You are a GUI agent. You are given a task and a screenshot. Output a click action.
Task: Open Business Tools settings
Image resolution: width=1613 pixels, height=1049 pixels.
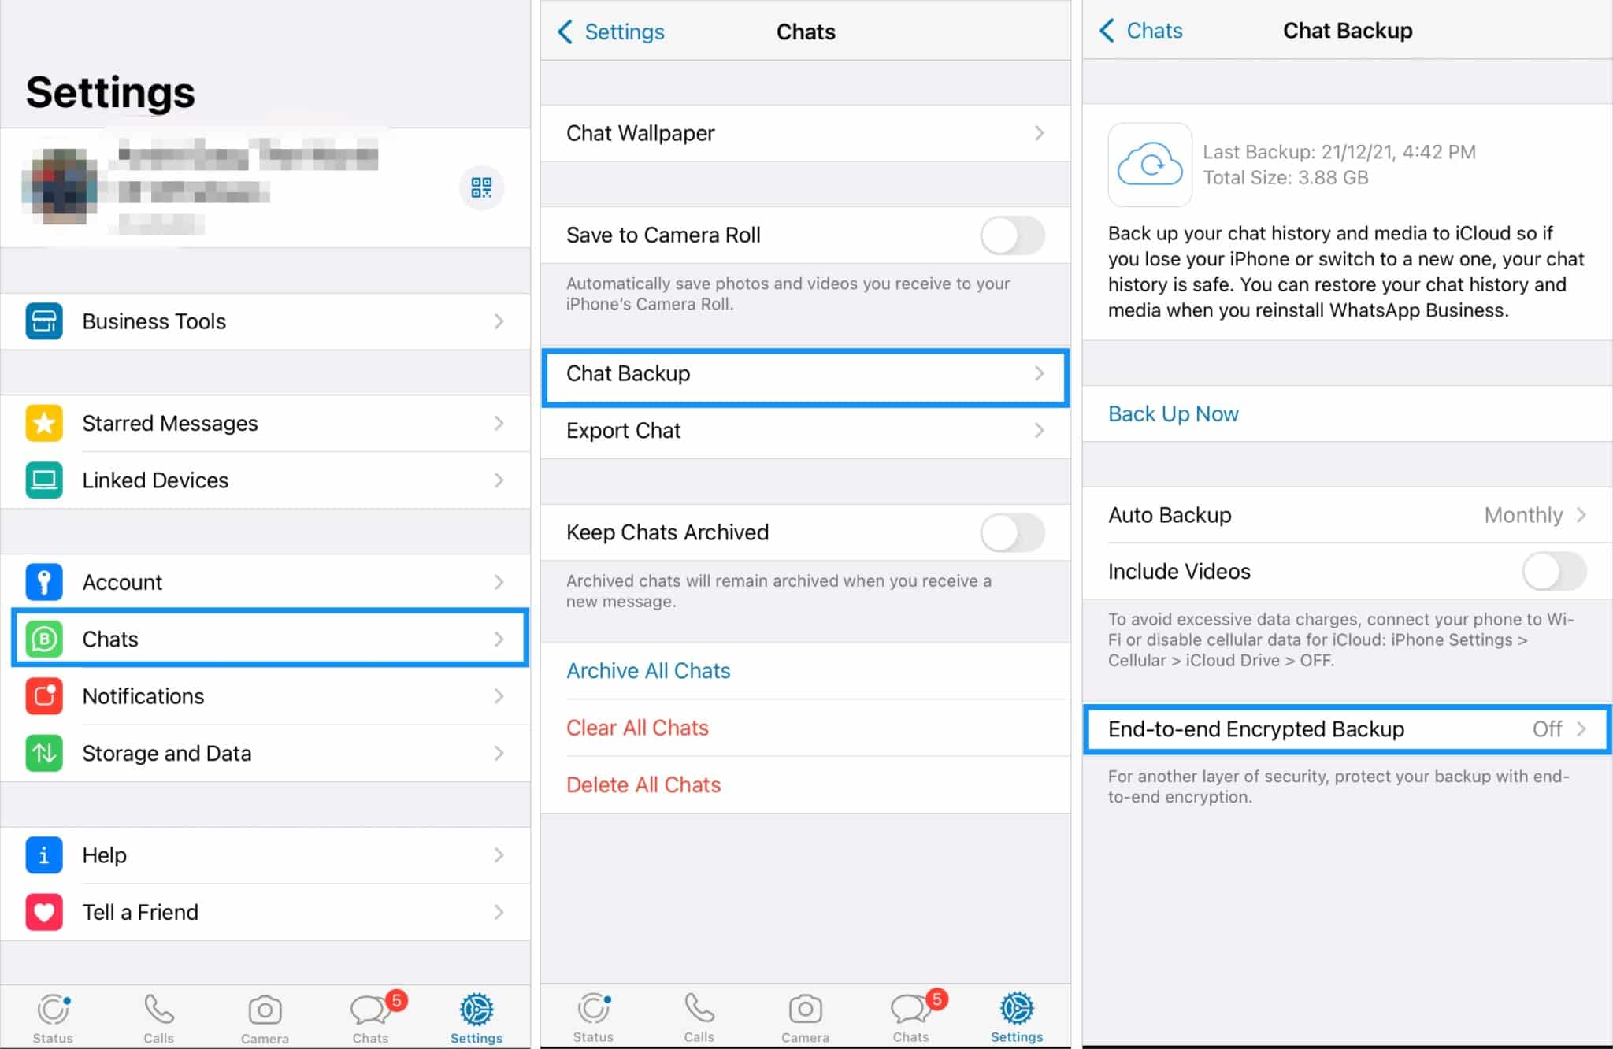tap(268, 321)
